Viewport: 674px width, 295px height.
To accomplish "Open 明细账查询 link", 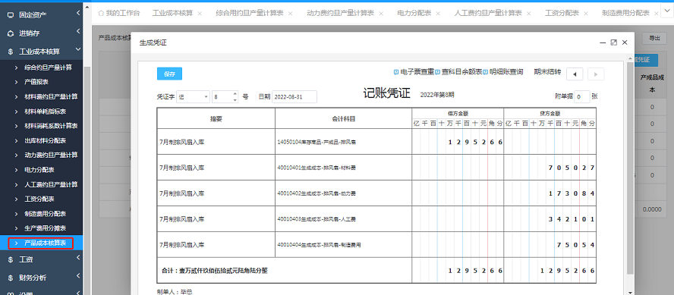I will [x=506, y=72].
